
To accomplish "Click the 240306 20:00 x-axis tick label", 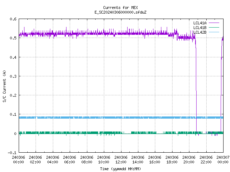I will 189,160.
